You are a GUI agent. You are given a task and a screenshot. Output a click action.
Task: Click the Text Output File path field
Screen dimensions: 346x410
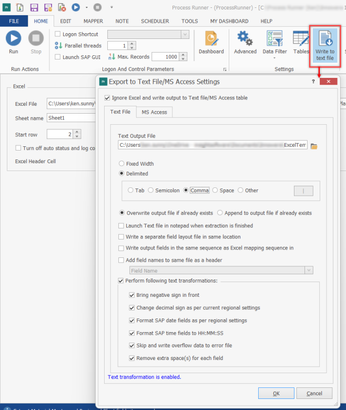pyautogui.click(x=212, y=145)
